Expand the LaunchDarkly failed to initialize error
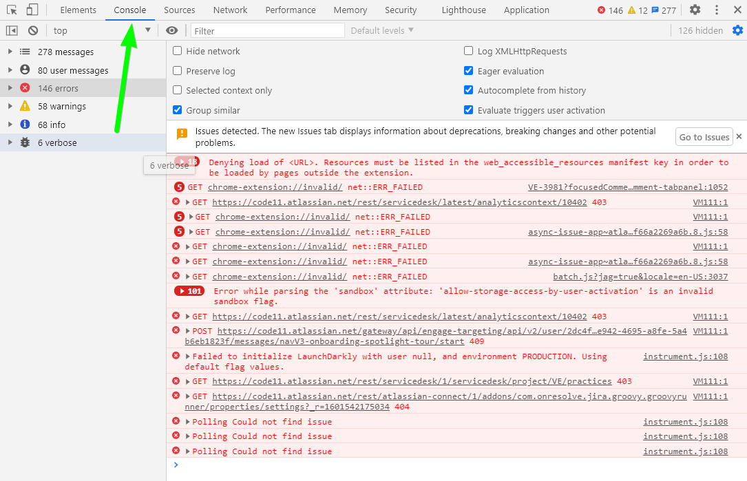 pos(188,356)
